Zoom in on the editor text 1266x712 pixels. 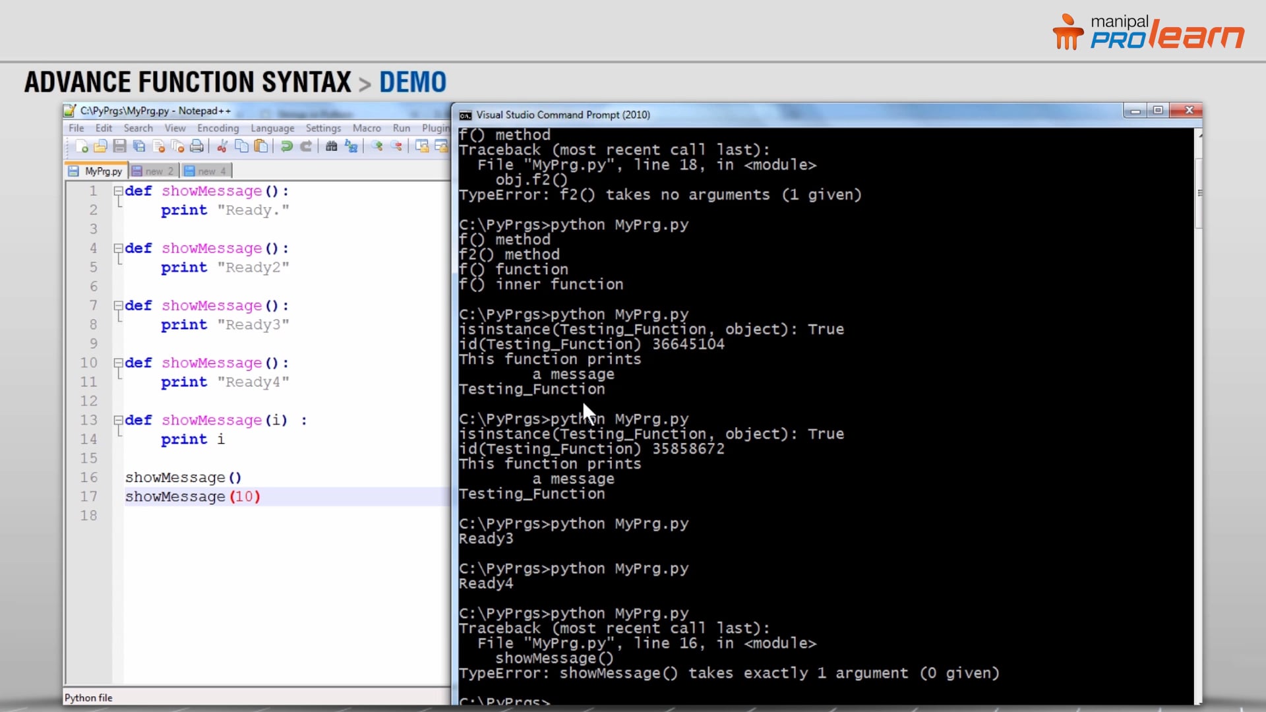[378, 146]
